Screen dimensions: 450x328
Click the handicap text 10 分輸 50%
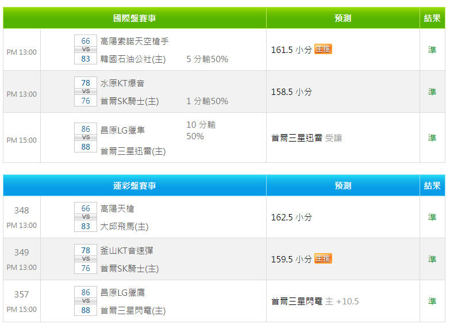201,130
